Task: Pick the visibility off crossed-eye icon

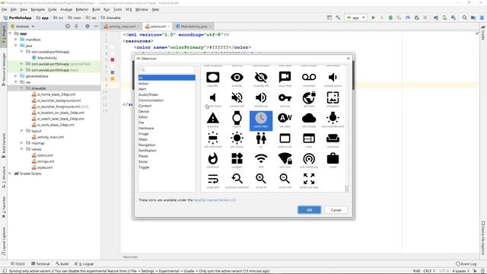Action: (261, 78)
